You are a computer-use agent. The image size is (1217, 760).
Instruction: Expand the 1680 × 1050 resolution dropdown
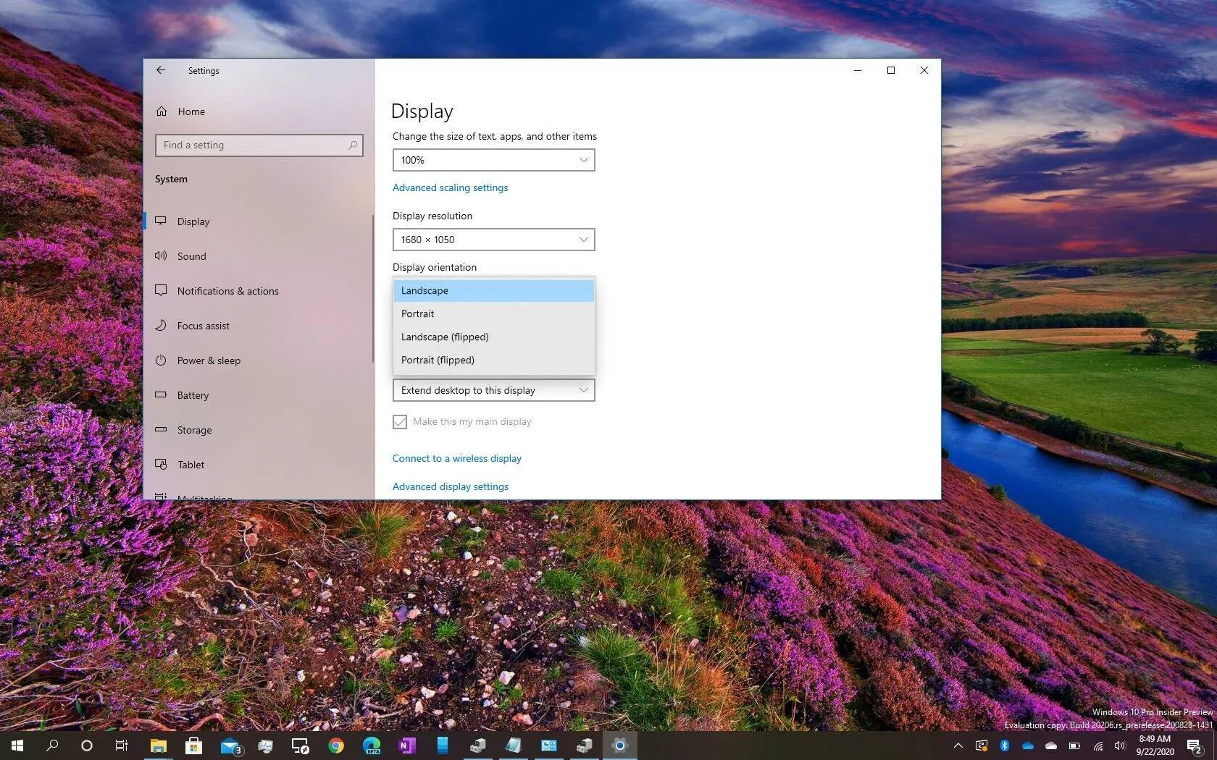pos(493,240)
